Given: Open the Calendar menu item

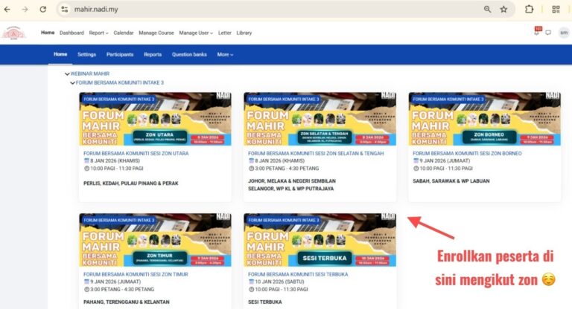Looking at the screenshot, I should pos(124,33).
